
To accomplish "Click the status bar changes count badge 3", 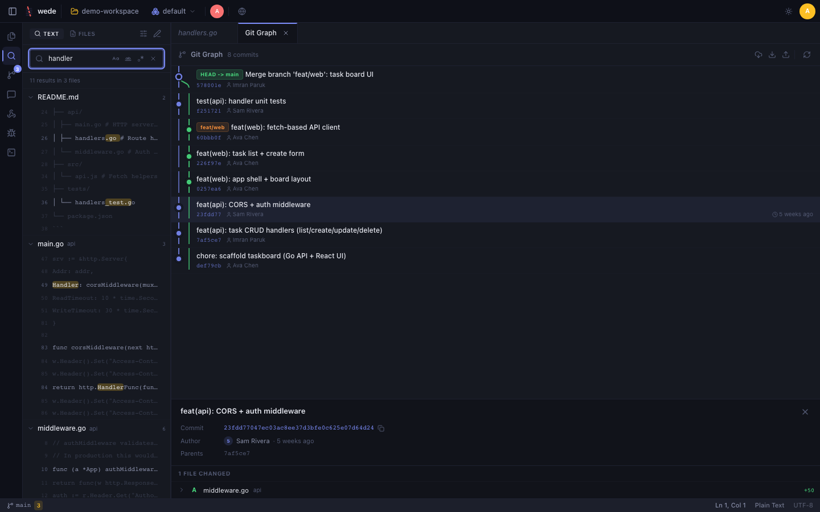I will (x=38, y=505).
